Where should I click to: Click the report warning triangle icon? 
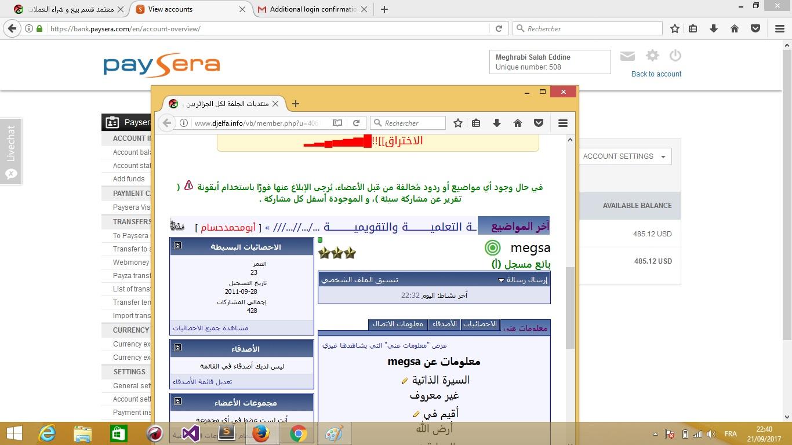[188, 186]
